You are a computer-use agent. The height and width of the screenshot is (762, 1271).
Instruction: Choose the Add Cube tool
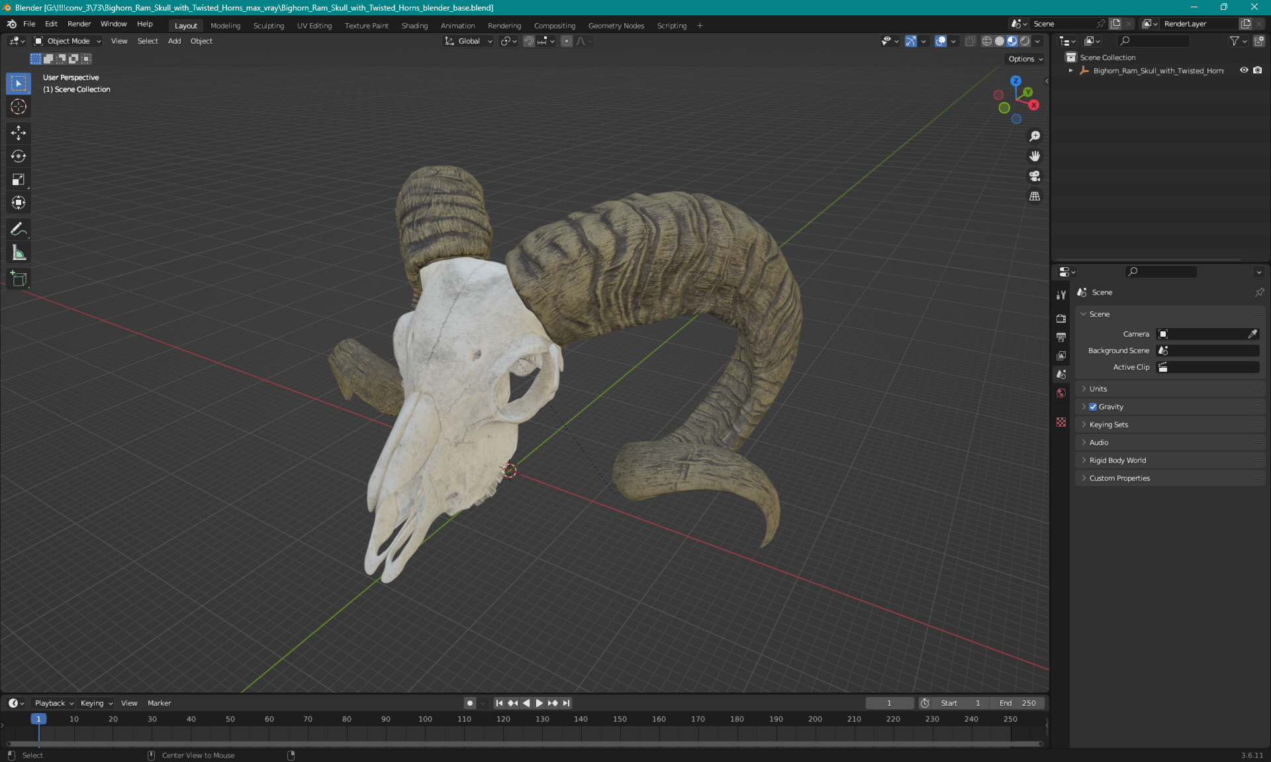click(19, 278)
